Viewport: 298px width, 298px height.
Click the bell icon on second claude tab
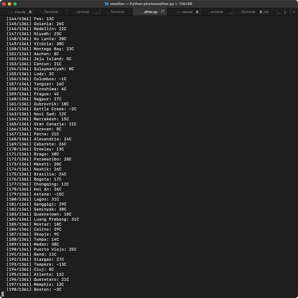[197, 12]
